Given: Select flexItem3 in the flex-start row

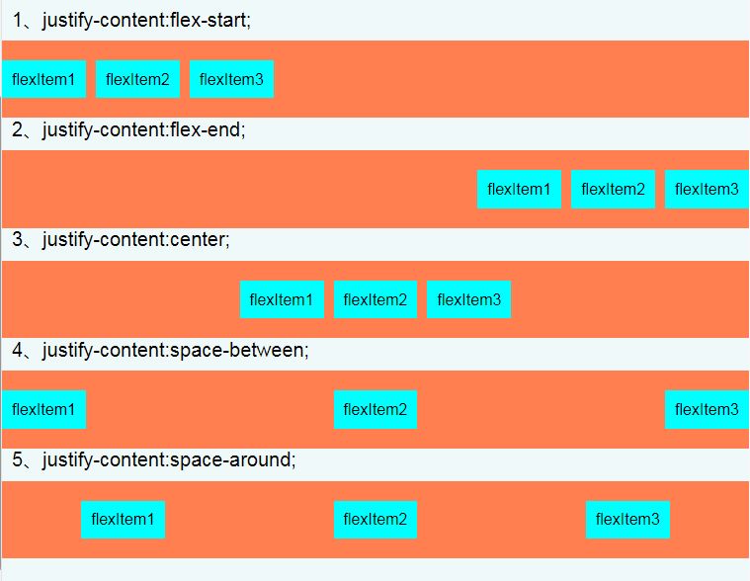Looking at the screenshot, I should [231, 79].
